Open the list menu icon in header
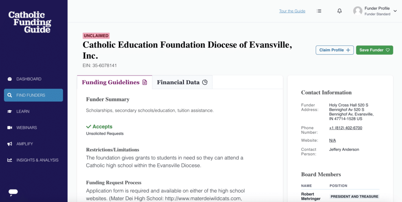The height and width of the screenshot is (202, 402). (319, 11)
